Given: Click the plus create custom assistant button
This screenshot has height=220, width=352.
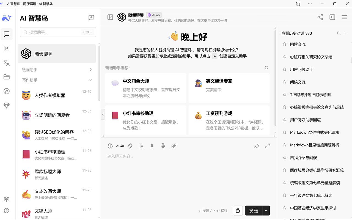Looking at the screenshot, I should [215, 56].
